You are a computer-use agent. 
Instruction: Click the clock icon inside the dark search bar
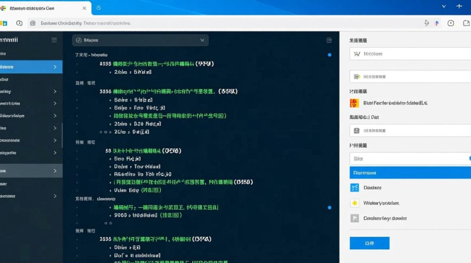pyautogui.click(x=78, y=40)
